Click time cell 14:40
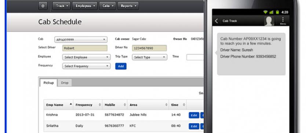Viewport: 306px width, 133px height. [x=176, y=115]
